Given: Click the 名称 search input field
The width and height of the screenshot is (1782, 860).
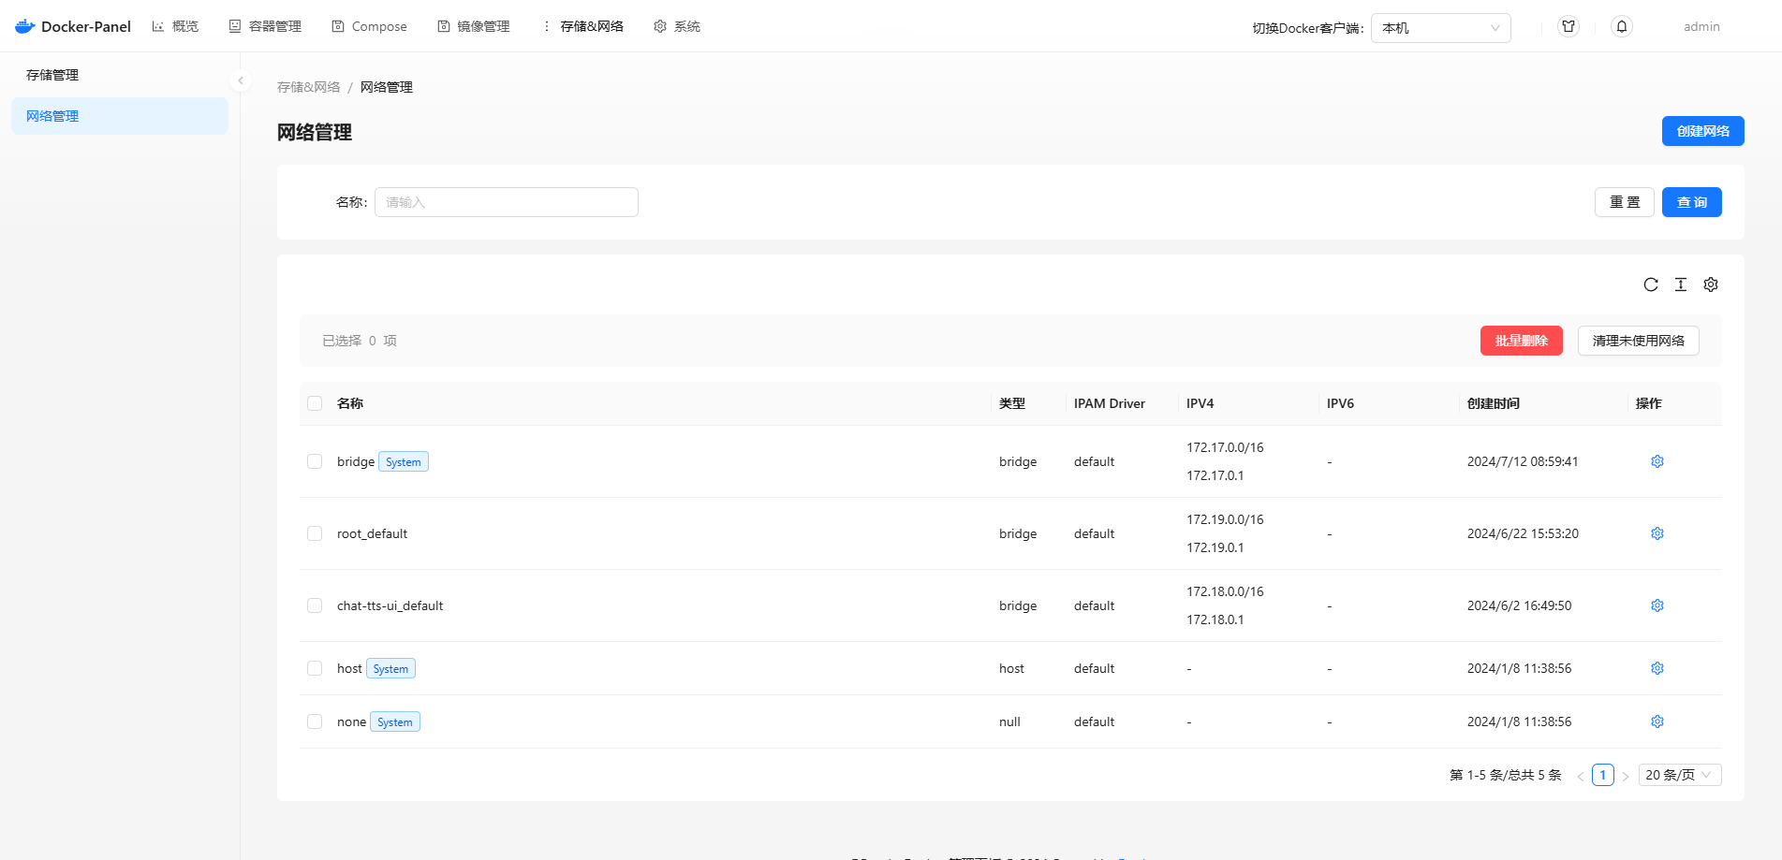Looking at the screenshot, I should (x=507, y=202).
